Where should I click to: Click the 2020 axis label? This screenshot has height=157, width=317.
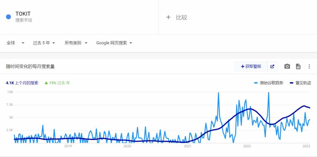click(x=127, y=146)
